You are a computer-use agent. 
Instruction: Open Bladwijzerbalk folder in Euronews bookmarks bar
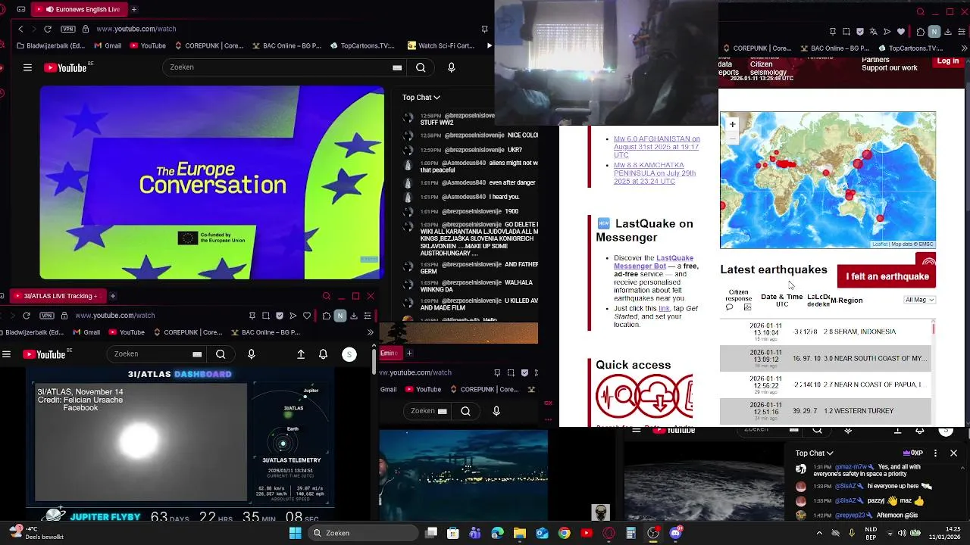click(51, 45)
